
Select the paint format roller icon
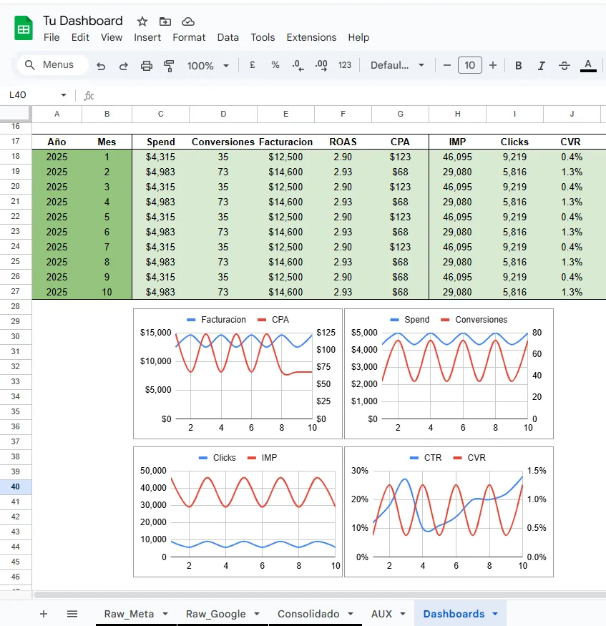170,66
